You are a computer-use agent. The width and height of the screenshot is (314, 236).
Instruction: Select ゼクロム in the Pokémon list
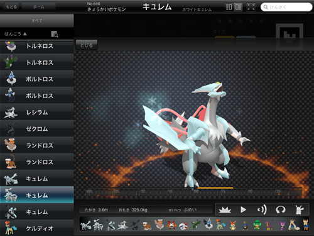37,129
